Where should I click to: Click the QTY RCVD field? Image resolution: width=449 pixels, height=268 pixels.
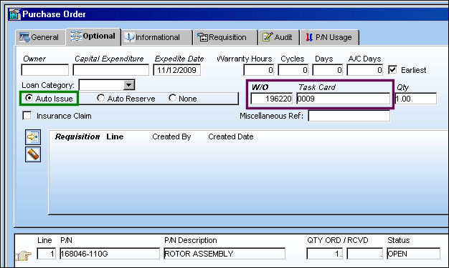(x=364, y=254)
